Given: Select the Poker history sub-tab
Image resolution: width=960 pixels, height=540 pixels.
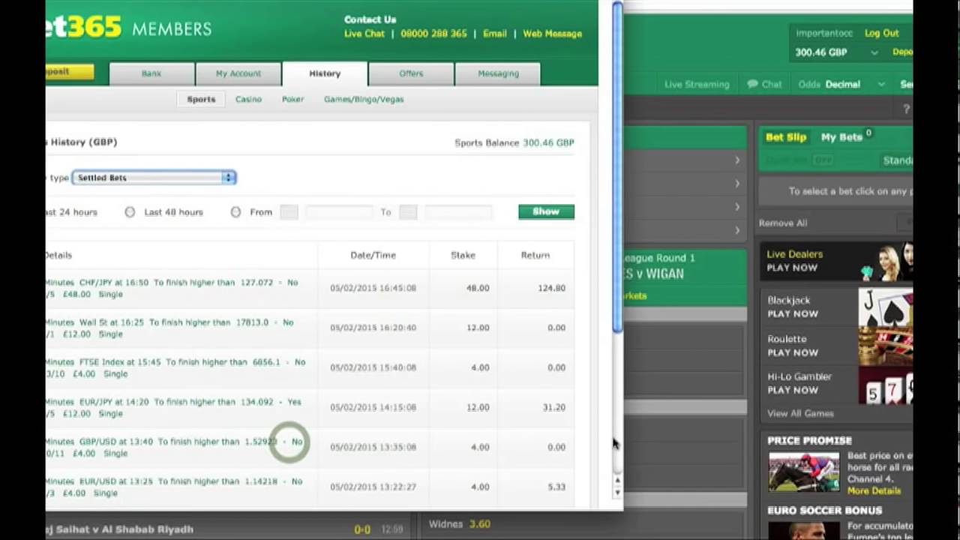Looking at the screenshot, I should click(x=292, y=99).
